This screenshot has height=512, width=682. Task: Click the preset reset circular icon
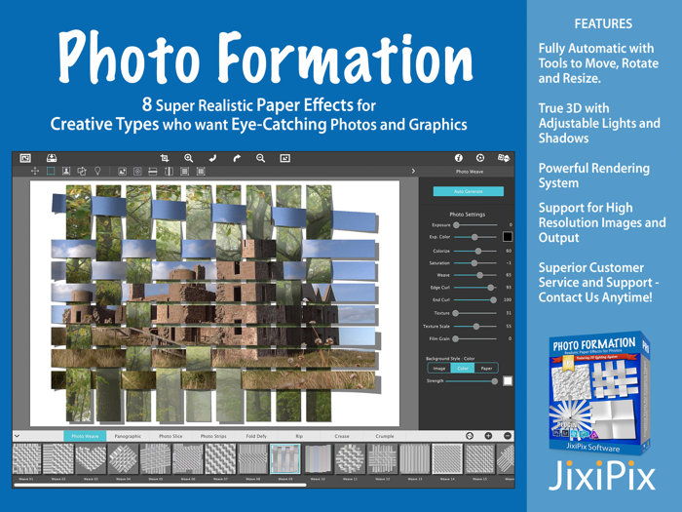pos(470,436)
